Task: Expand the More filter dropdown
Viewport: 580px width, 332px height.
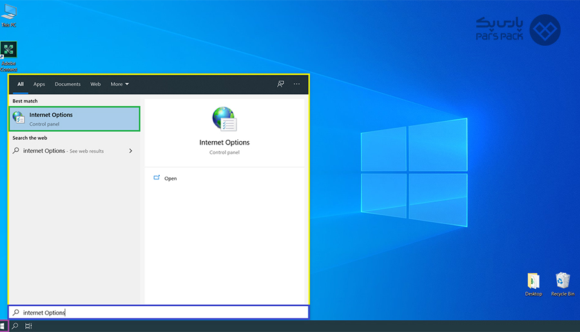Action: 119,84
